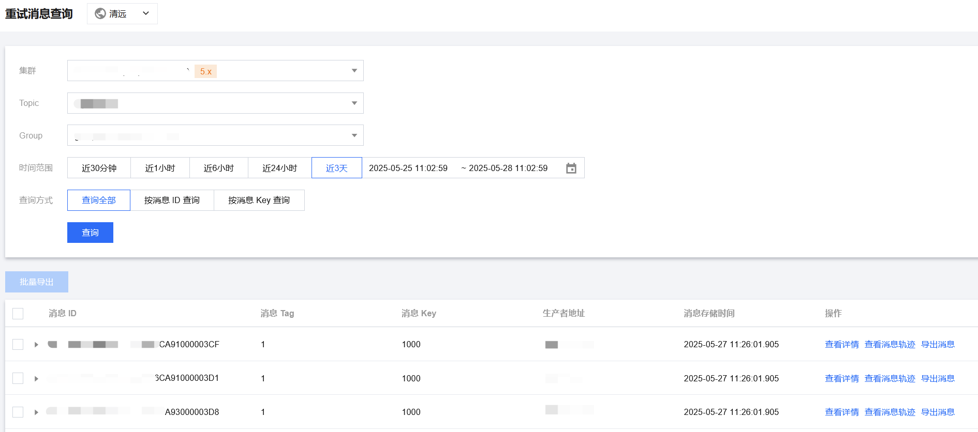Screen dimensions: 978x432
Task: Switch to 按消息 ID 查询 mode
Action: (x=172, y=200)
